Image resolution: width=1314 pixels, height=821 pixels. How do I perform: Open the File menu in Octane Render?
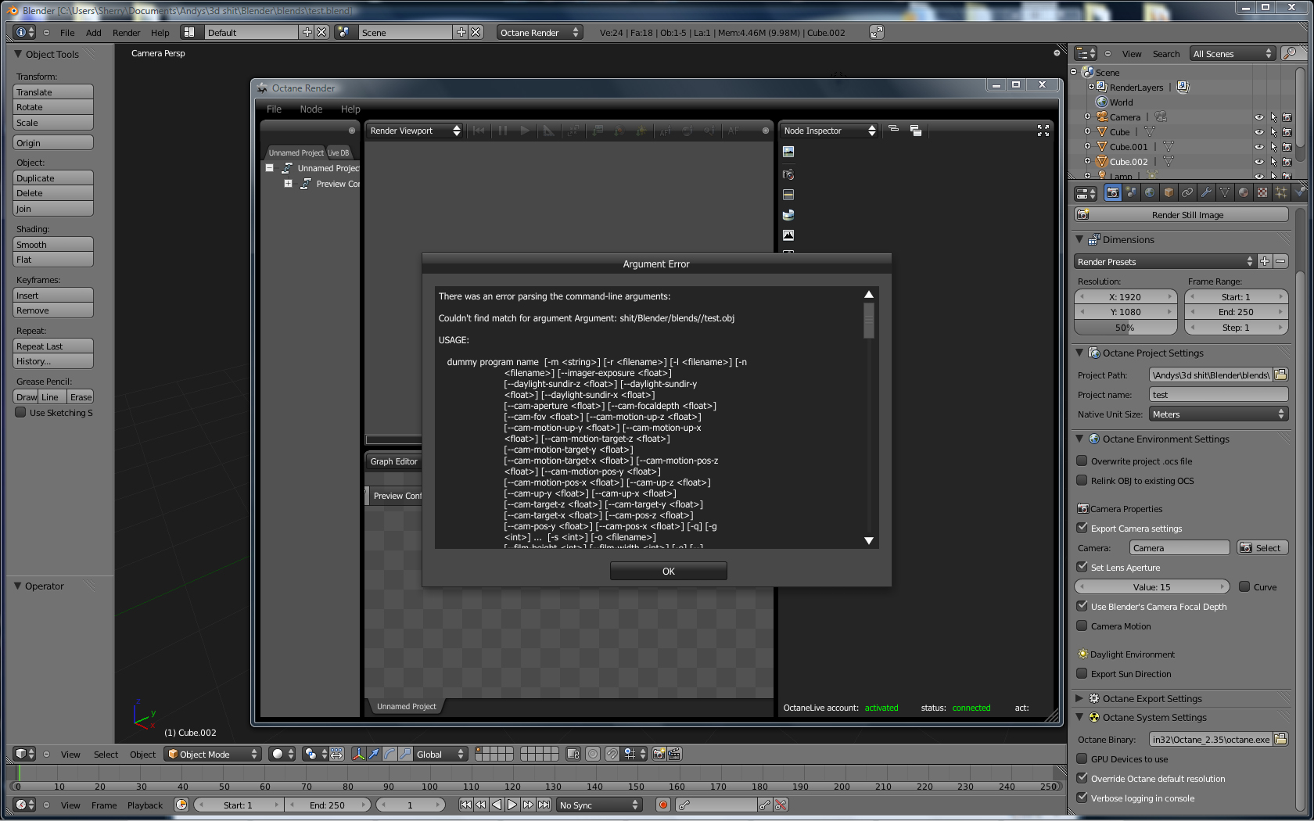[x=274, y=109]
